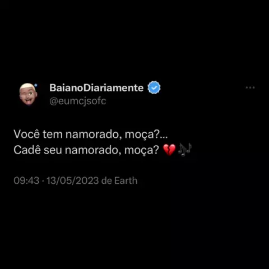
Task: Click the word "de" before Earth
Action: 106,180
